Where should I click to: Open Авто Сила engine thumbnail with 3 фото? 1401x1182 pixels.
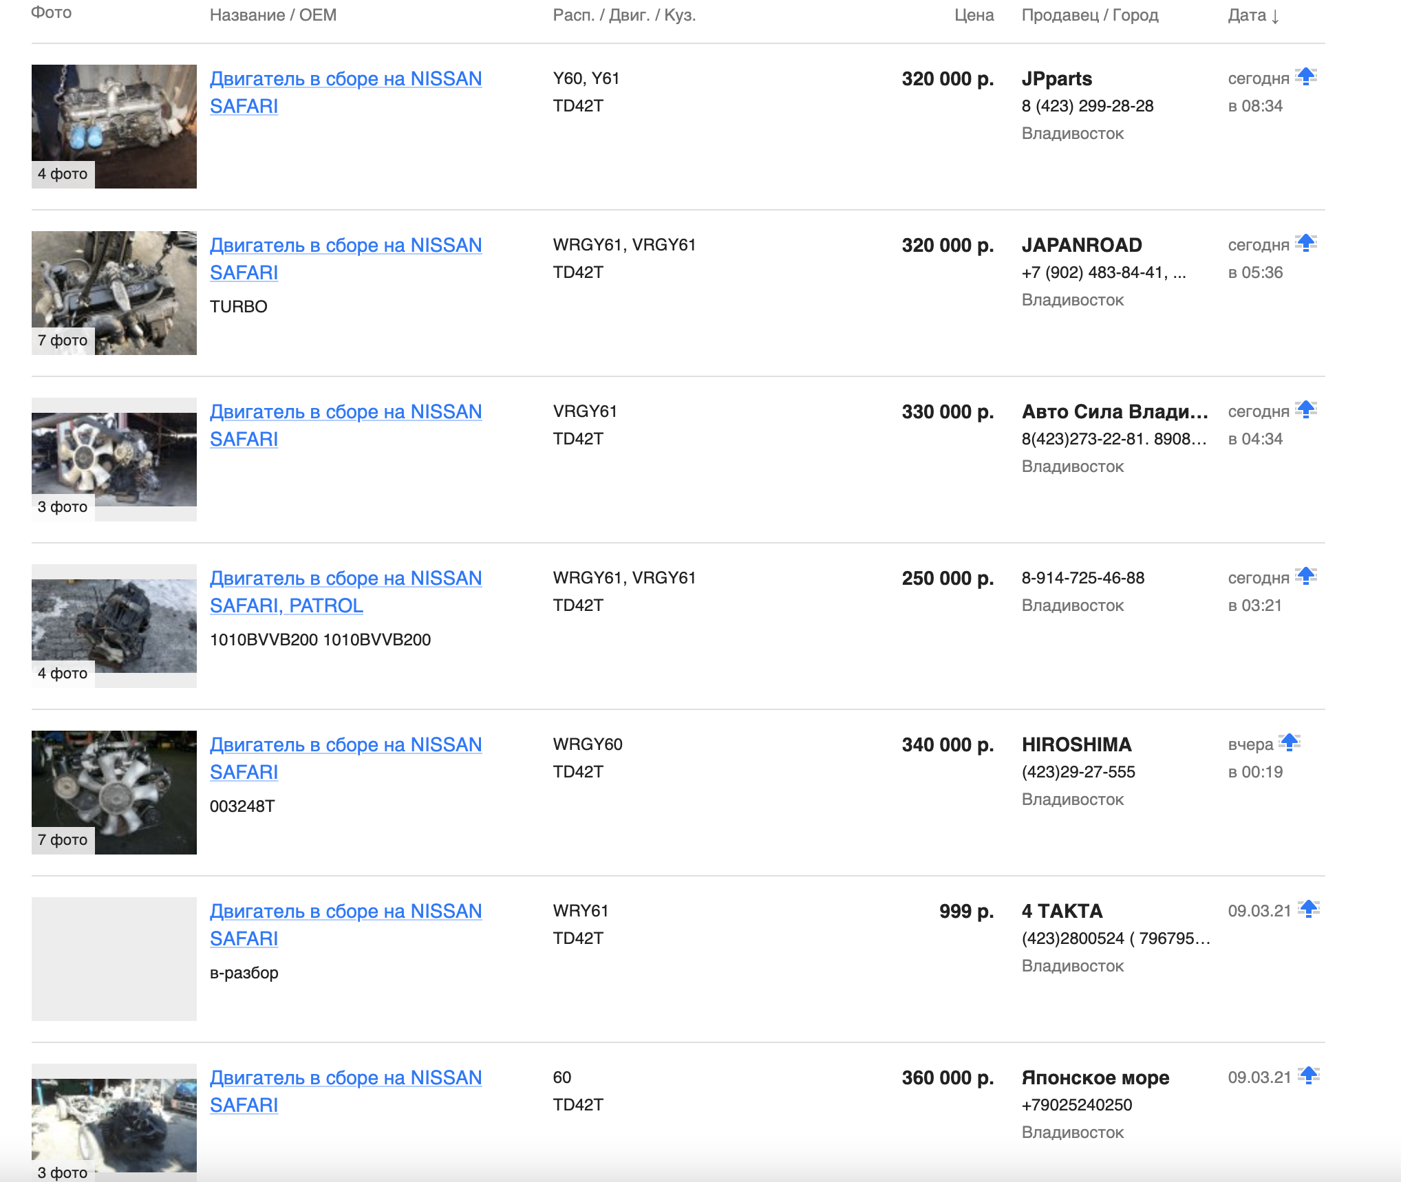coord(114,460)
